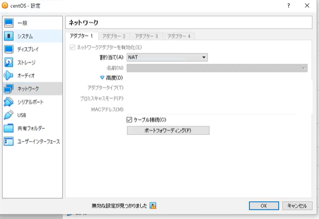Viewport: 319px width, 219px height.
Task: Select ディスプレイ label in the sidebar
Action: click(28, 50)
